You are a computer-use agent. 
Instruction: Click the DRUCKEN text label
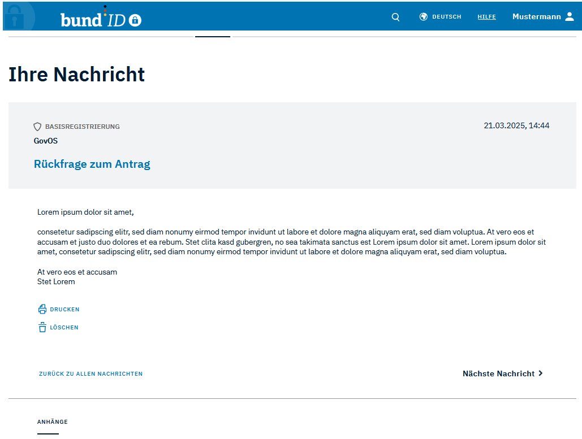click(64, 310)
